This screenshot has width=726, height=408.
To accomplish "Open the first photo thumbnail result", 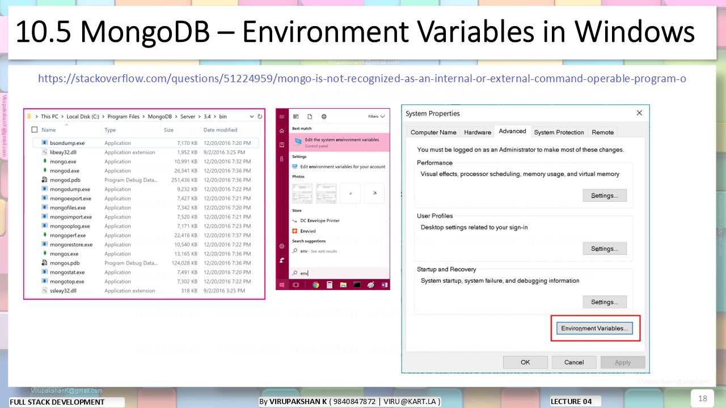I will (302, 193).
